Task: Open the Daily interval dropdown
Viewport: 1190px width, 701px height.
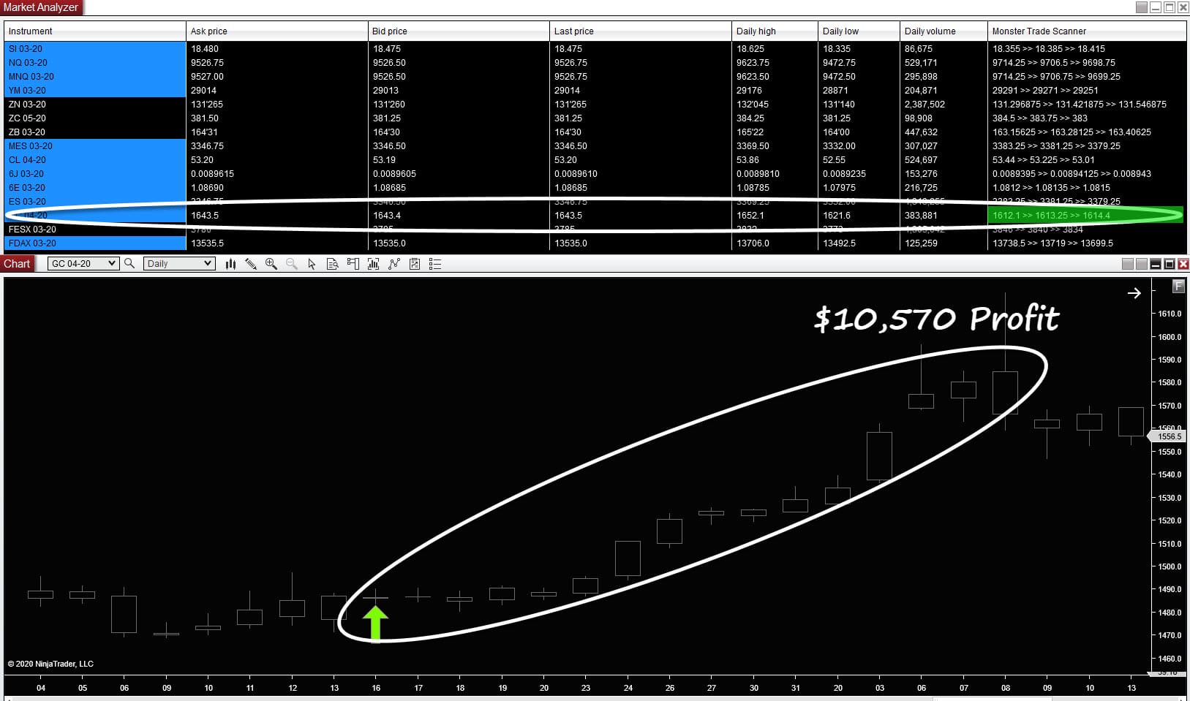Action: pyautogui.click(x=179, y=263)
